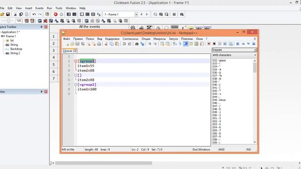Pin the Properties panel in Fusion

pyautogui.click(x=41, y=92)
